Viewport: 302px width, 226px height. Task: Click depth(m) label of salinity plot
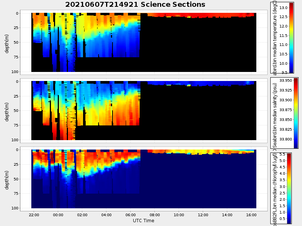click(7, 111)
